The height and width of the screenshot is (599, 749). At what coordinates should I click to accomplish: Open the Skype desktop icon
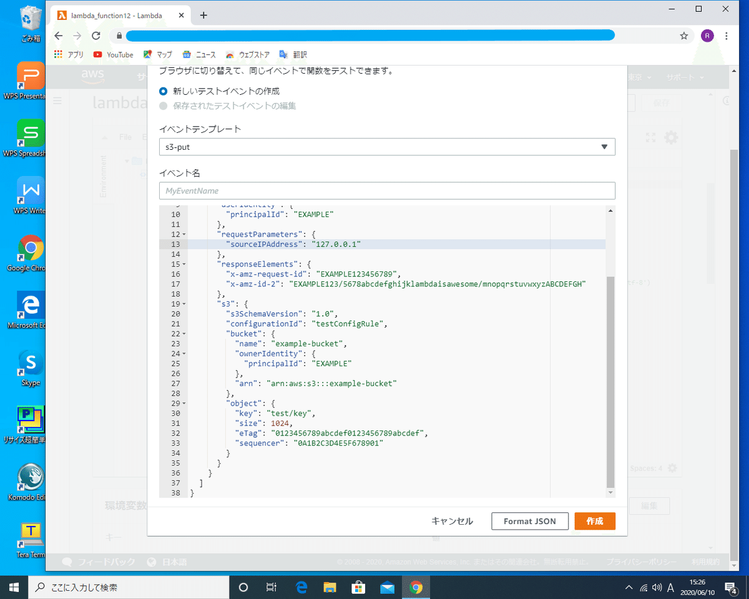[31, 368]
